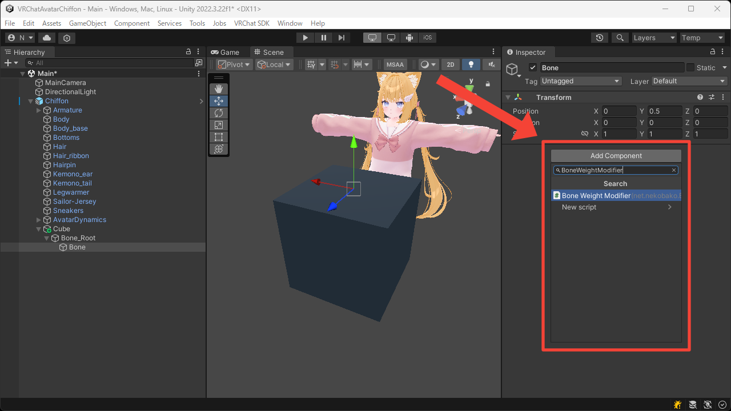Toggle grid visibility in Scene toolbar

point(311,65)
